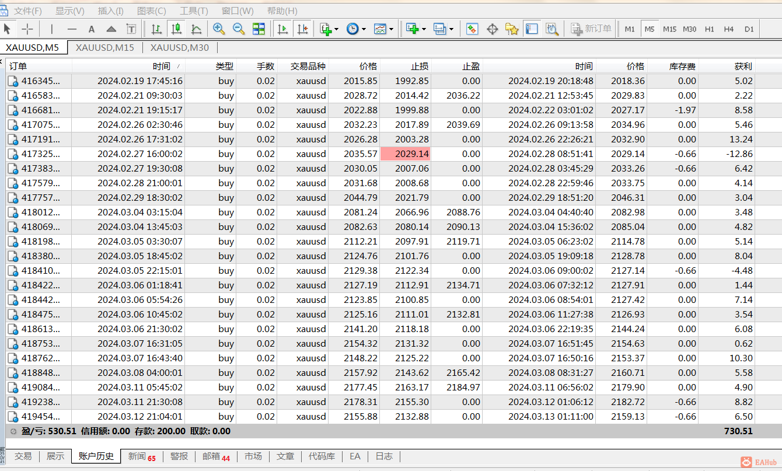Click the zoom in magnifier icon
This screenshot has width=782, height=471.
pyautogui.click(x=219, y=29)
